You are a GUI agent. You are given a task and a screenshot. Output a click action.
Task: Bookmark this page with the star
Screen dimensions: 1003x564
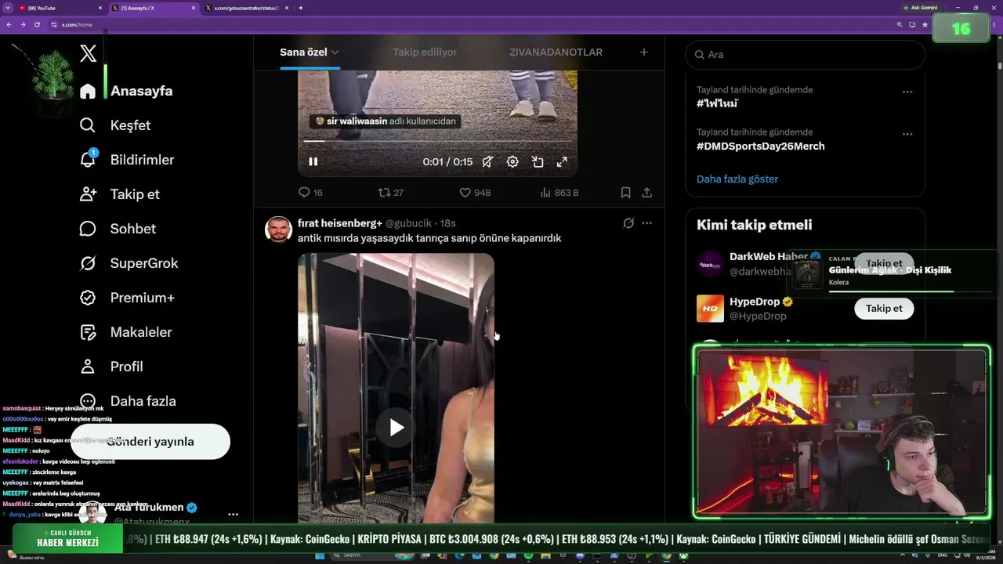click(925, 25)
